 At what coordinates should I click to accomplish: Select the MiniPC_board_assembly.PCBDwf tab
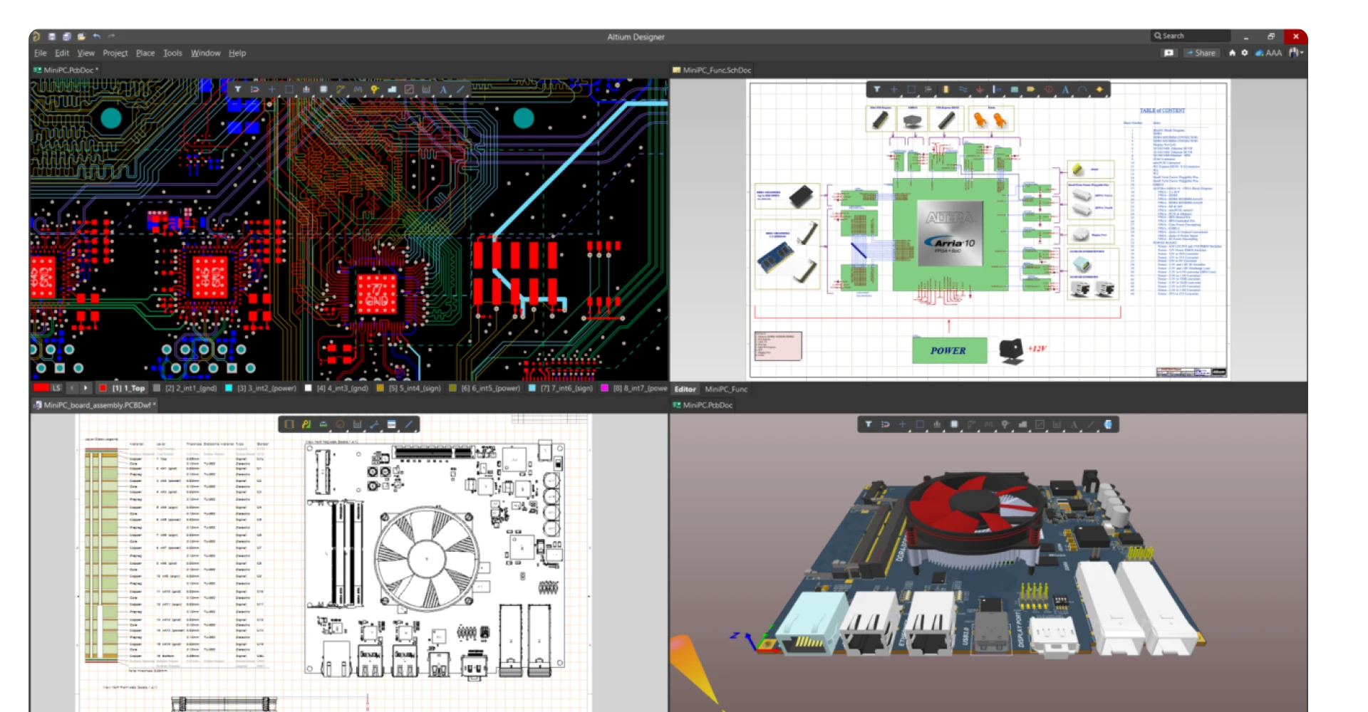[95, 405]
